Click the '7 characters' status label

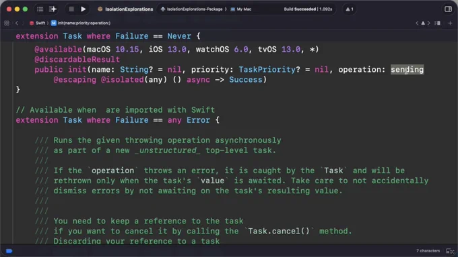point(428,250)
